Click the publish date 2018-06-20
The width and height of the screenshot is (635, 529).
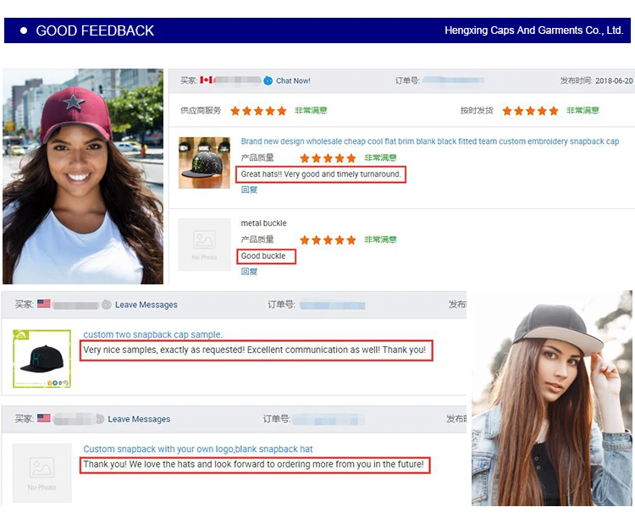[x=614, y=81]
